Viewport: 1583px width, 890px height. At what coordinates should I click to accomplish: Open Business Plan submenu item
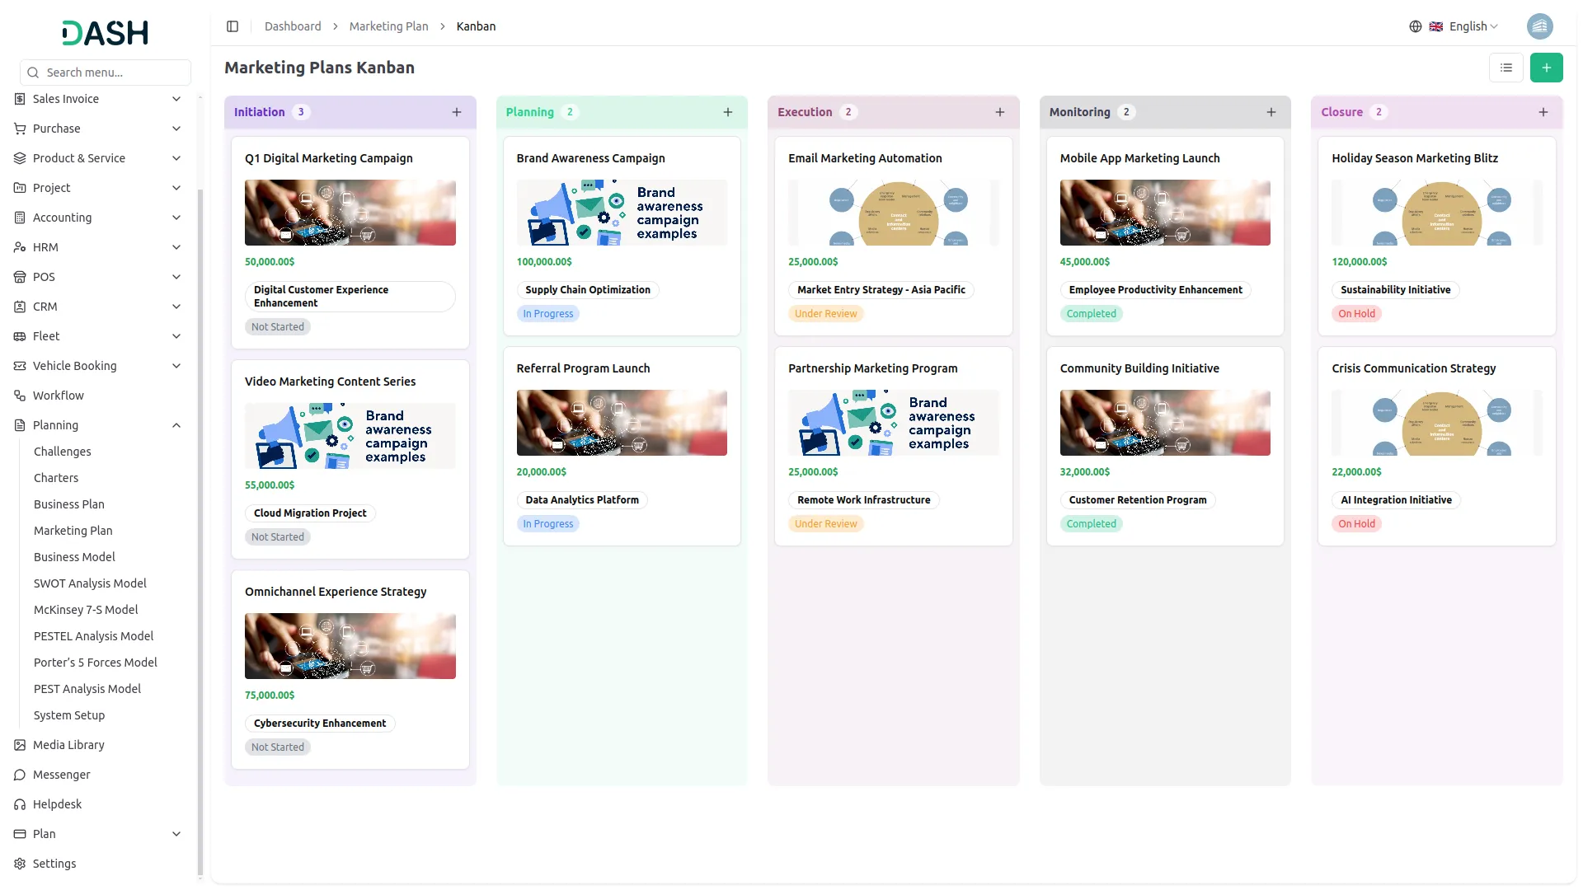pos(69,504)
